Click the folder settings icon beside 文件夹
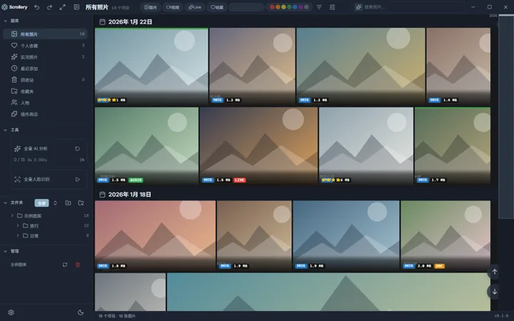Viewport: 514px width, 321px height. pos(81,203)
